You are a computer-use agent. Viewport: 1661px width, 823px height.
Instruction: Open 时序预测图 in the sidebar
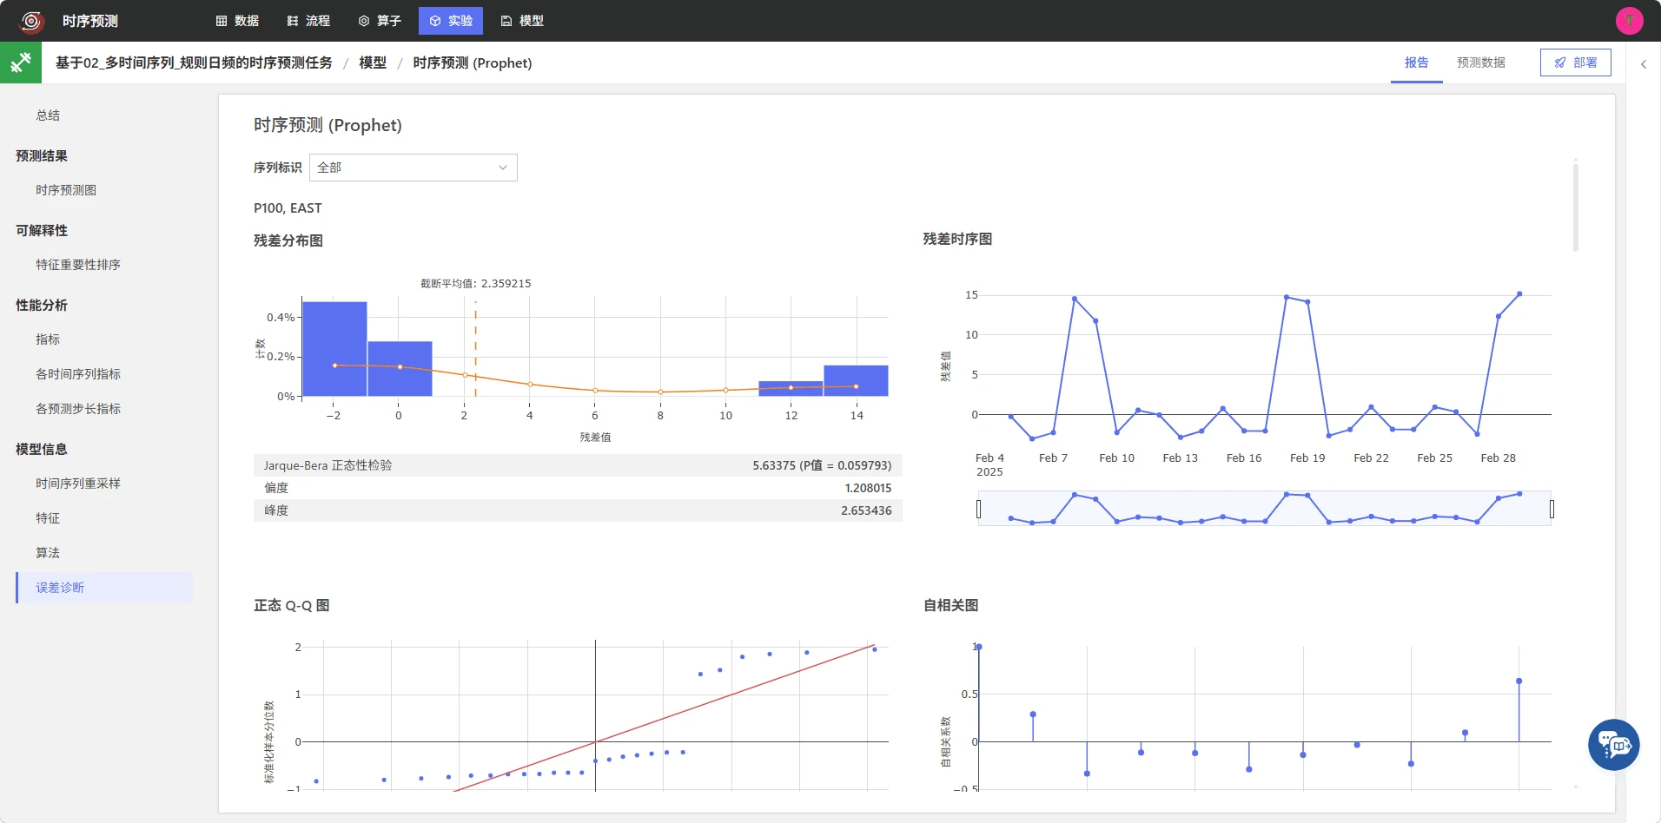coord(66,190)
